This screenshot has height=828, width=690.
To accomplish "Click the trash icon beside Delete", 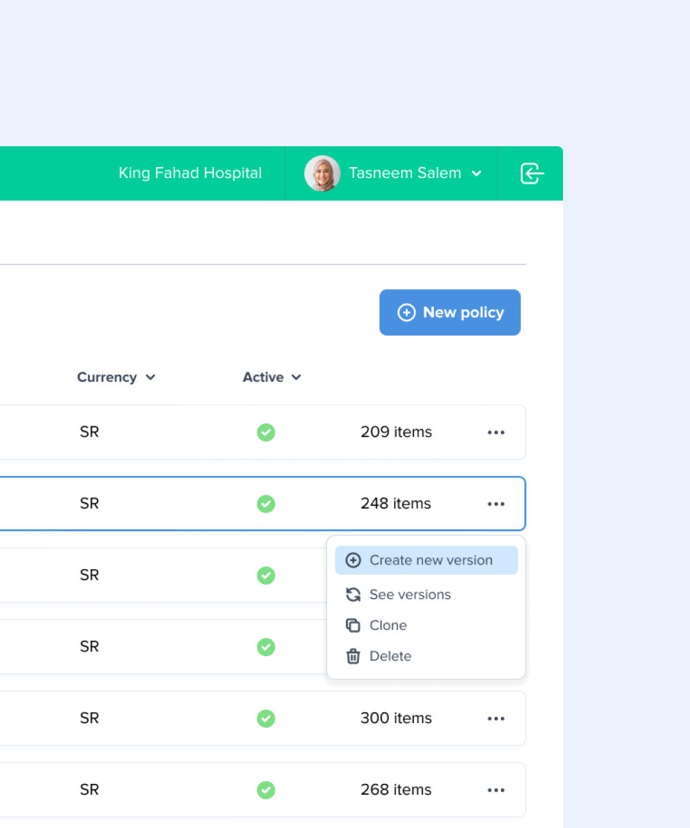I will [353, 656].
